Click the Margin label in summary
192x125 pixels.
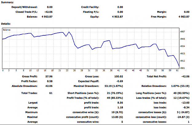point(162,12)
